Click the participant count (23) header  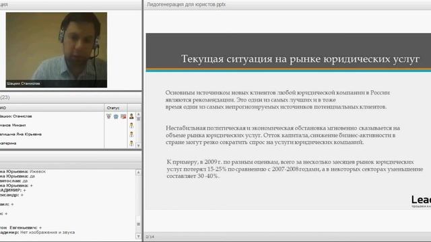tap(5, 97)
